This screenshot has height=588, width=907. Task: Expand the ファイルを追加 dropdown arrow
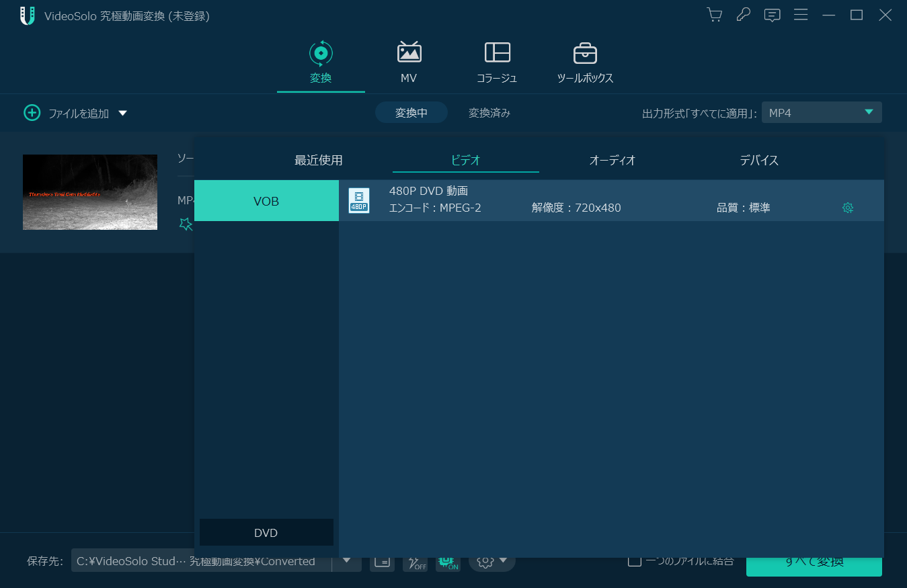[122, 114]
